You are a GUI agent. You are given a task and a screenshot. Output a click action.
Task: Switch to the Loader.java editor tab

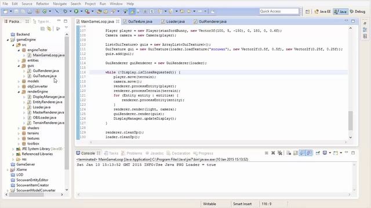tap(175, 21)
